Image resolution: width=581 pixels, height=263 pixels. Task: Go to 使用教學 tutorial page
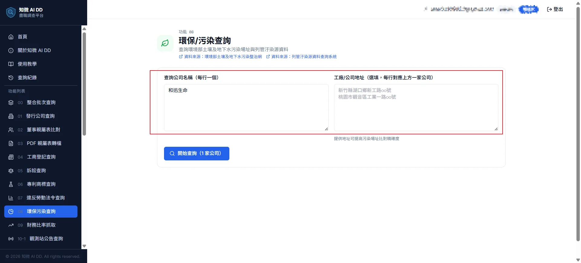pos(41,64)
